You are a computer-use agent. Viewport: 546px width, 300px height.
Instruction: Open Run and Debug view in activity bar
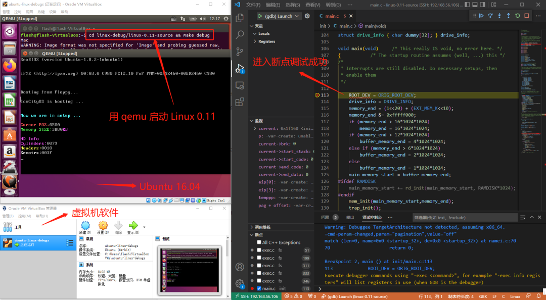[240, 68]
